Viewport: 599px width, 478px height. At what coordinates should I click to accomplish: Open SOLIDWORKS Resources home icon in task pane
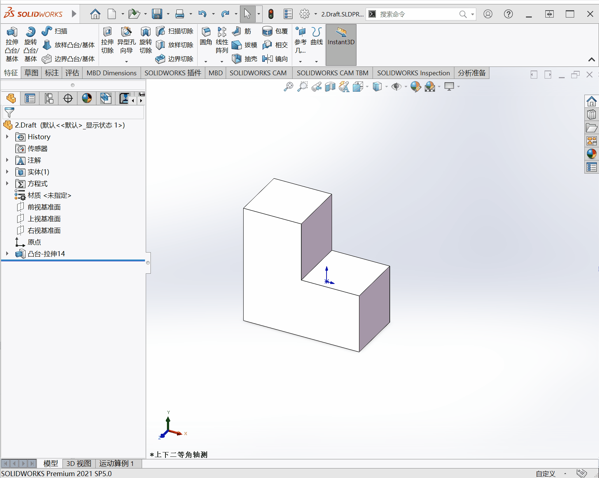point(592,101)
